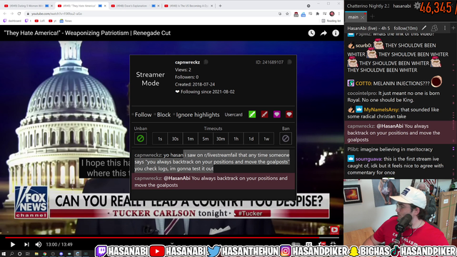Open viewer list icon in chat header
Screen dimensions: 457x257
click(x=434, y=28)
